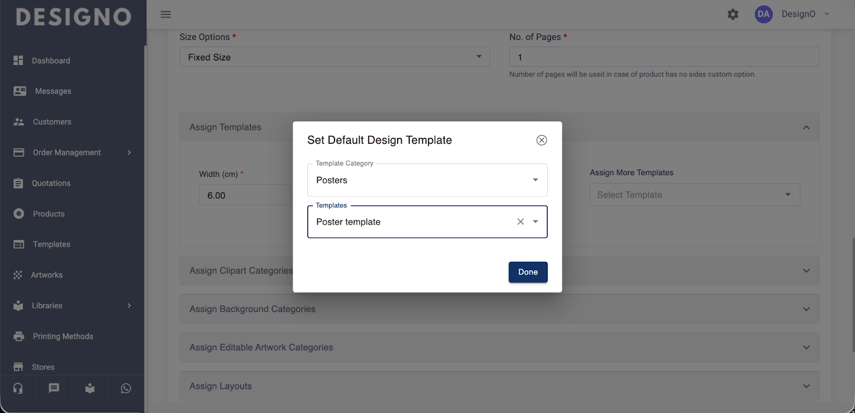
Task: Go to Dashboard in the sidebar
Action: point(51,61)
